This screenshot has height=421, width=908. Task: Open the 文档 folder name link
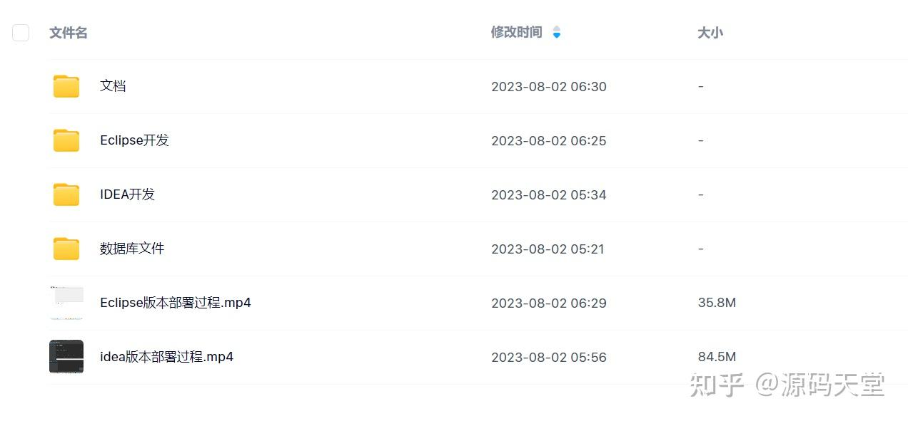tap(113, 86)
